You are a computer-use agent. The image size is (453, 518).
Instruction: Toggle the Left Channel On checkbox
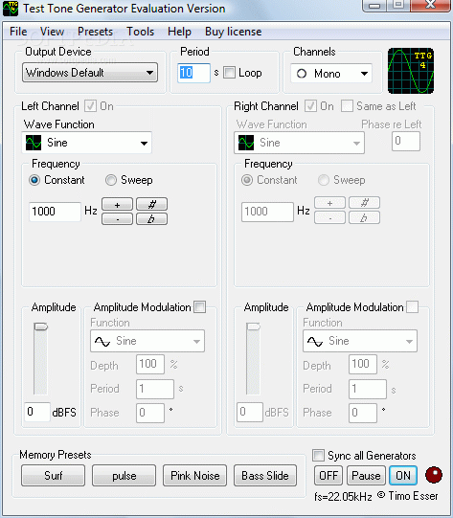[90, 106]
